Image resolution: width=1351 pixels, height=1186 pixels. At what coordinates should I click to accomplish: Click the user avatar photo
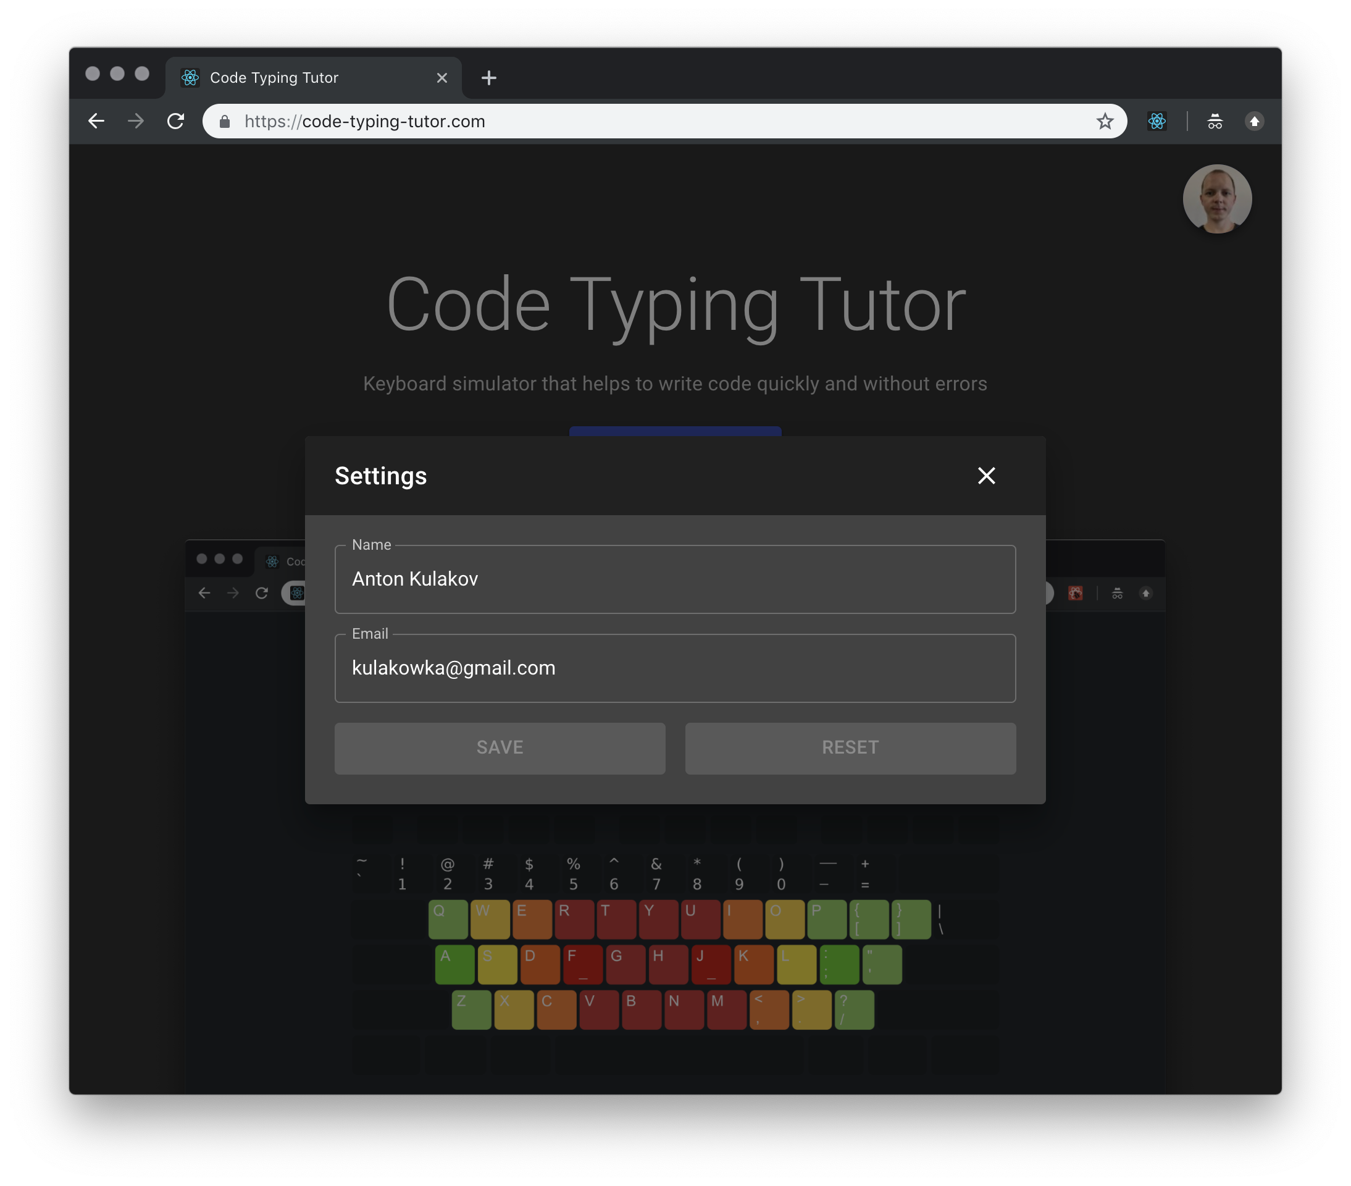[x=1217, y=199]
